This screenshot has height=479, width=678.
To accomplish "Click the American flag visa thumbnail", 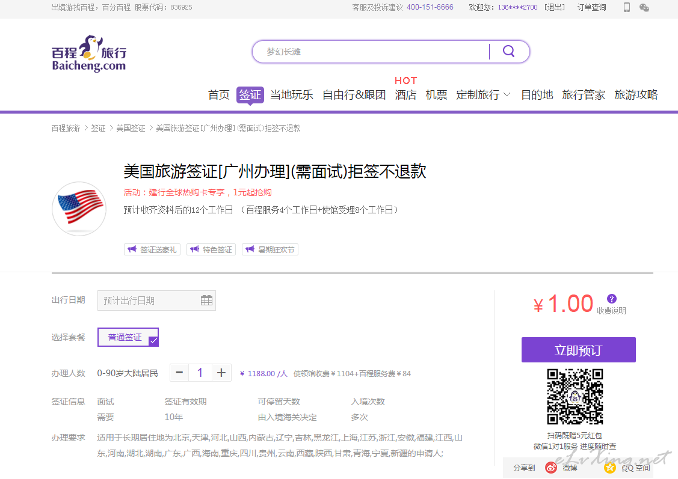I will [x=79, y=209].
